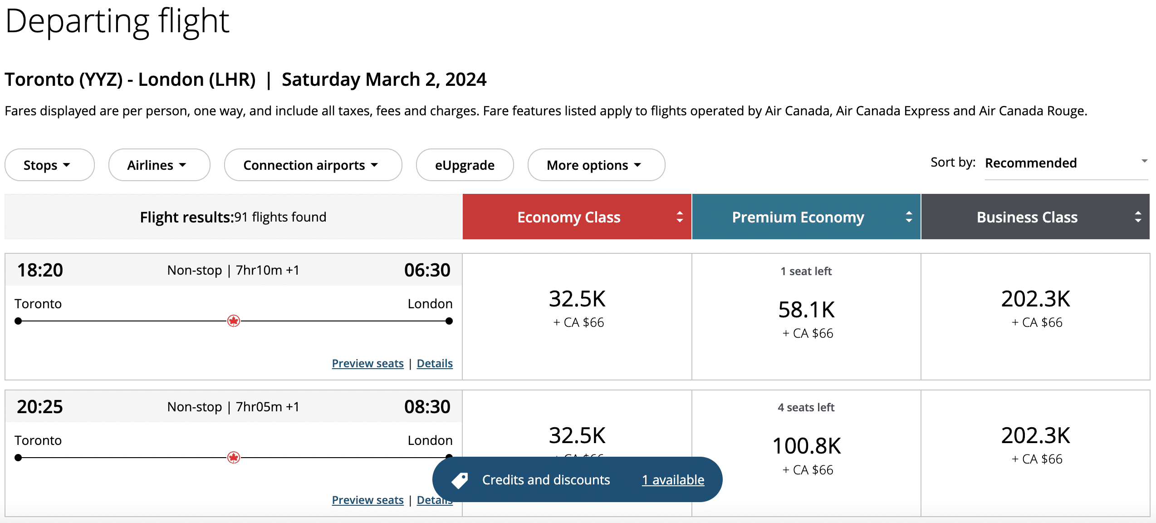Viewport: 1156px width, 523px height.
Task: Expand the Airlines filter dropdown
Action: (159, 165)
